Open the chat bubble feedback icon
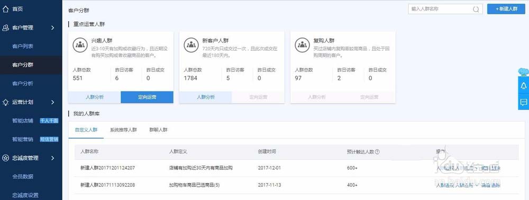 coord(524,102)
